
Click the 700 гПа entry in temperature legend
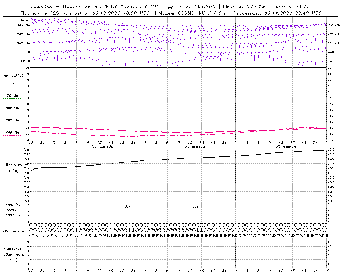tap(12, 120)
